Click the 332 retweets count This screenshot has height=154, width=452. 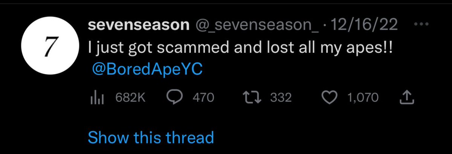click(281, 98)
